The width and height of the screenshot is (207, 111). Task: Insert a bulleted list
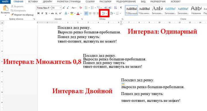click(x=86, y=8)
